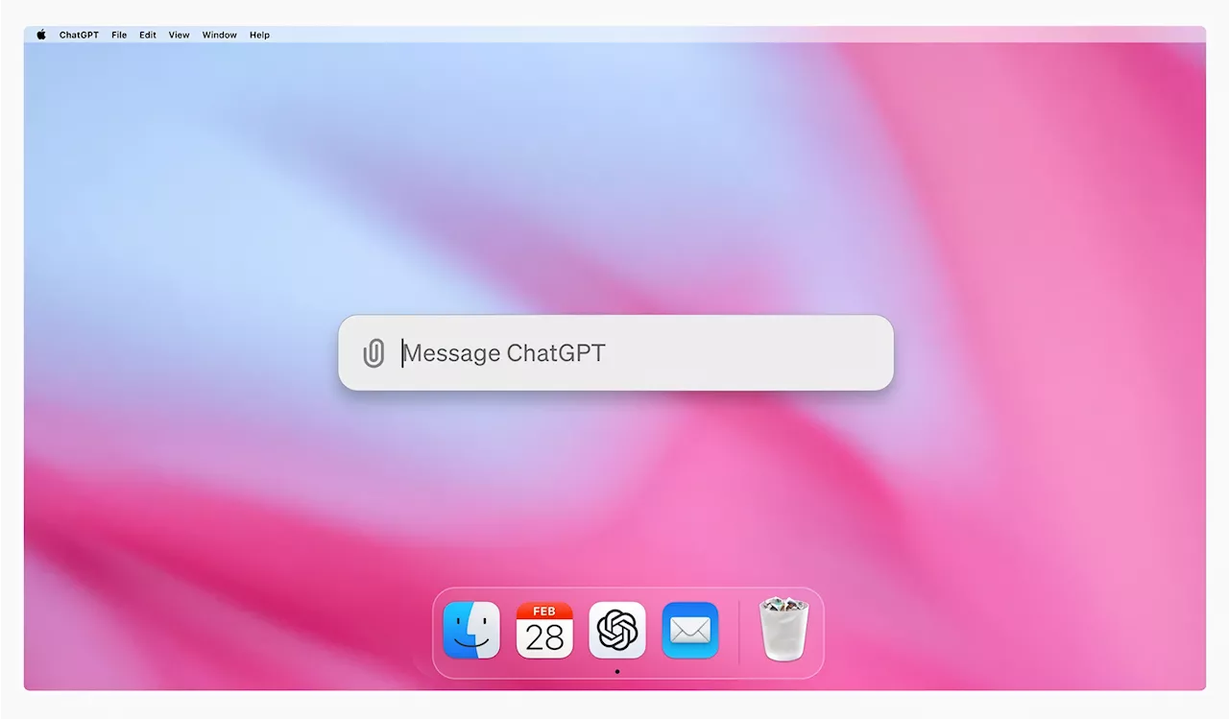Open Calendar showing Feb 28 in Dock
The width and height of the screenshot is (1229, 719).
pyautogui.click(x=544, y=631)
